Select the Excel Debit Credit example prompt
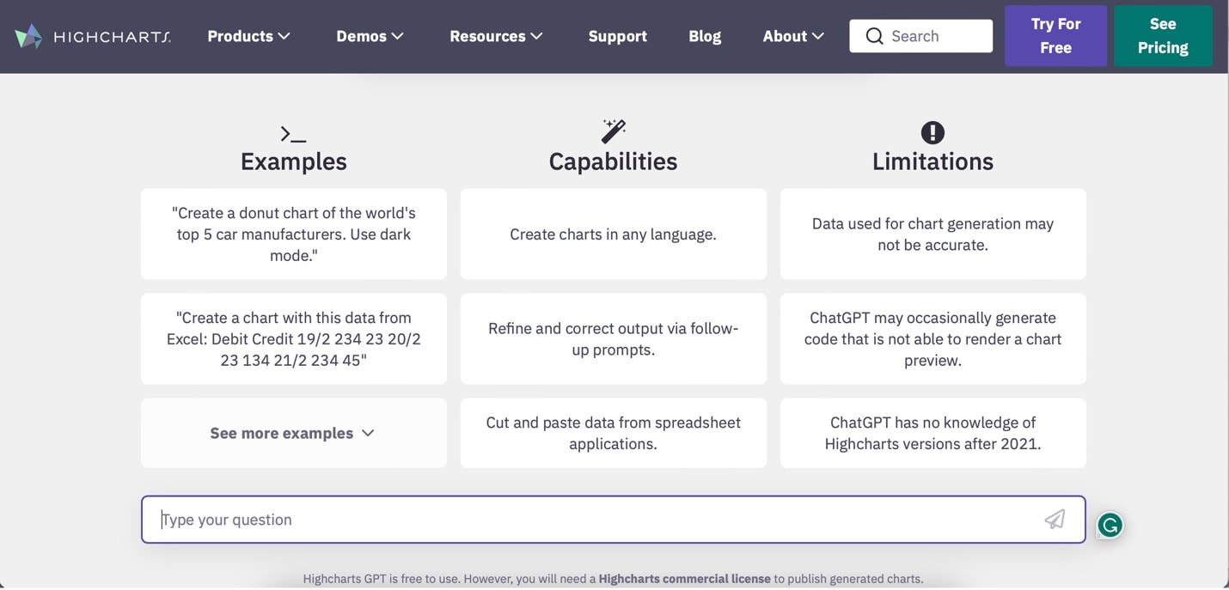The image size is (1229, 590). pos(294,339)
